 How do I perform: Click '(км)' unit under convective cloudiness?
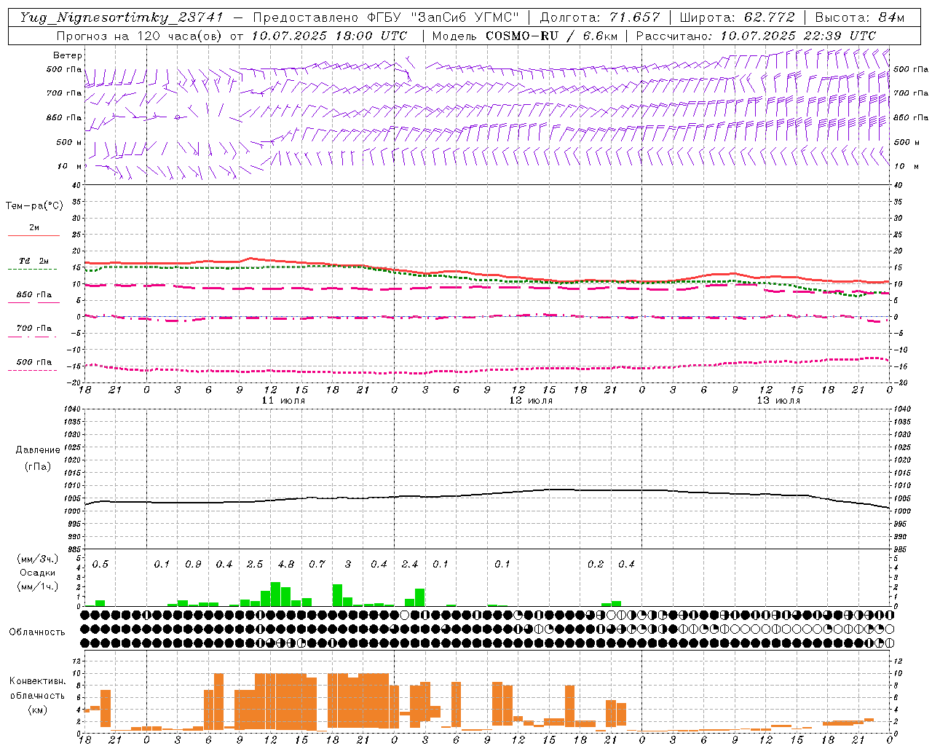pyautogui.click(x=38, y=710)
